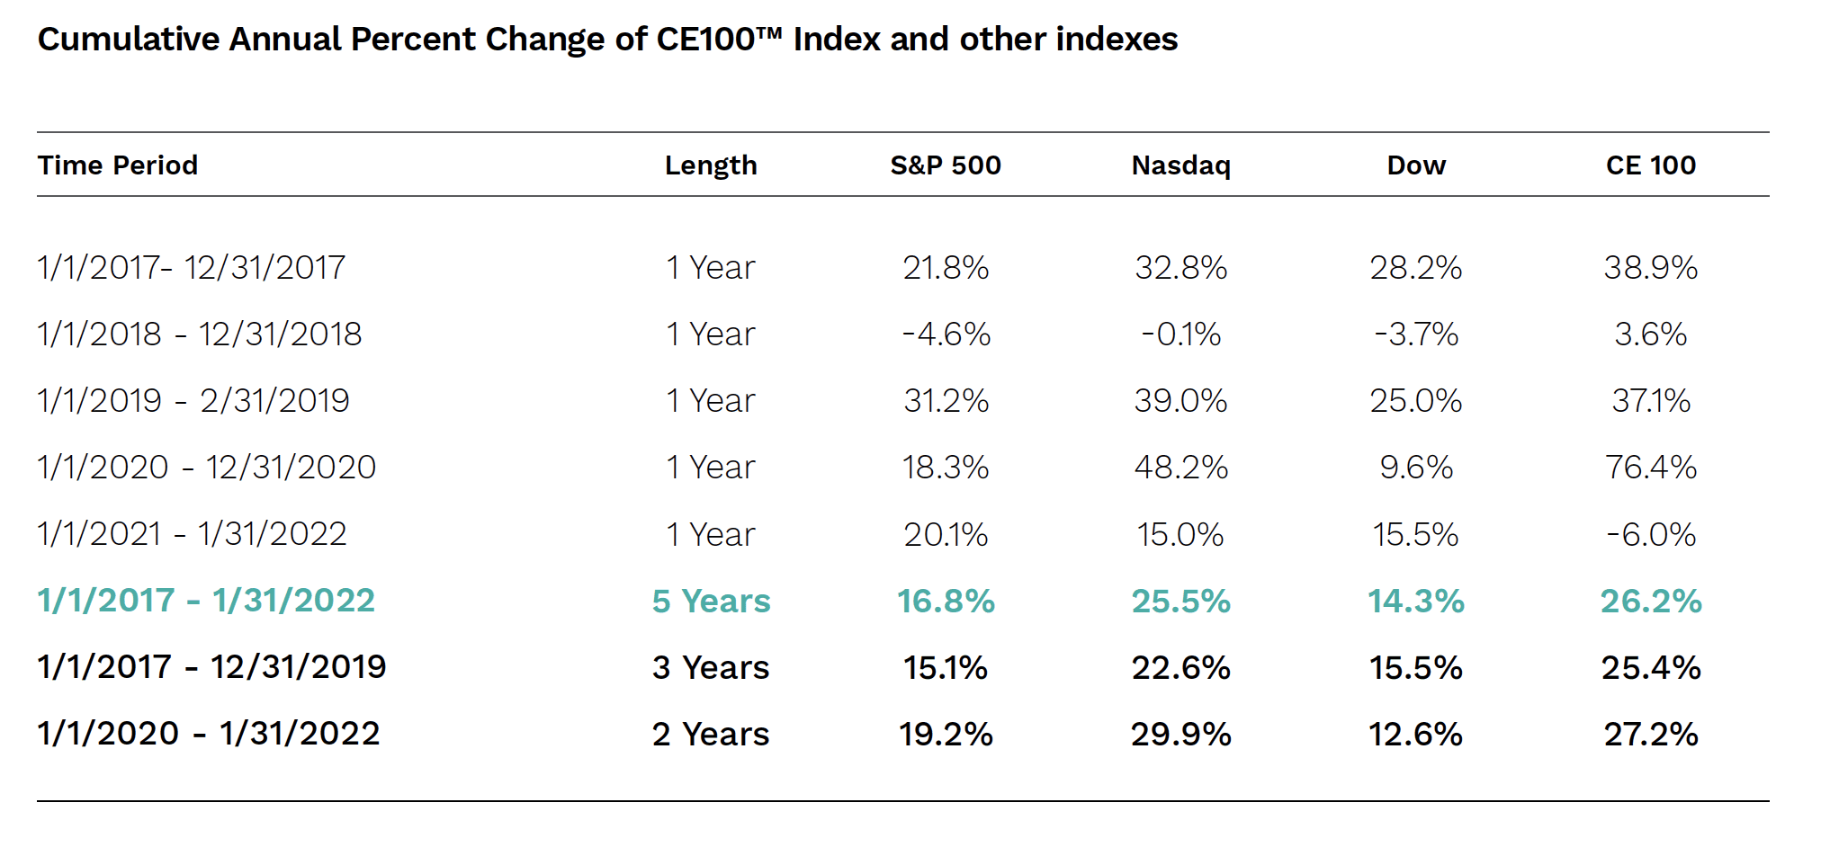Select the Time Period column header
This screenshot has height=865, width=1830.
(x=118, y=165)
